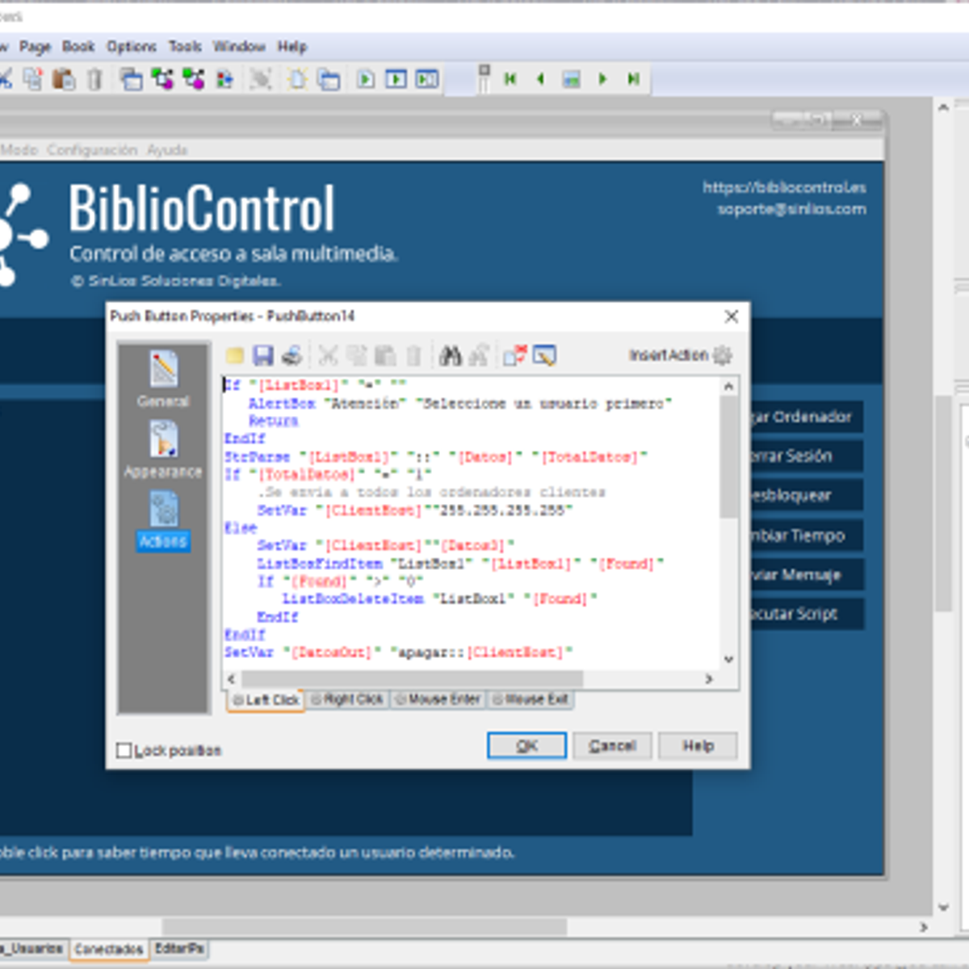The image size is (969, 969).
Task: Click the save script icon
Action: coord(262,355)
